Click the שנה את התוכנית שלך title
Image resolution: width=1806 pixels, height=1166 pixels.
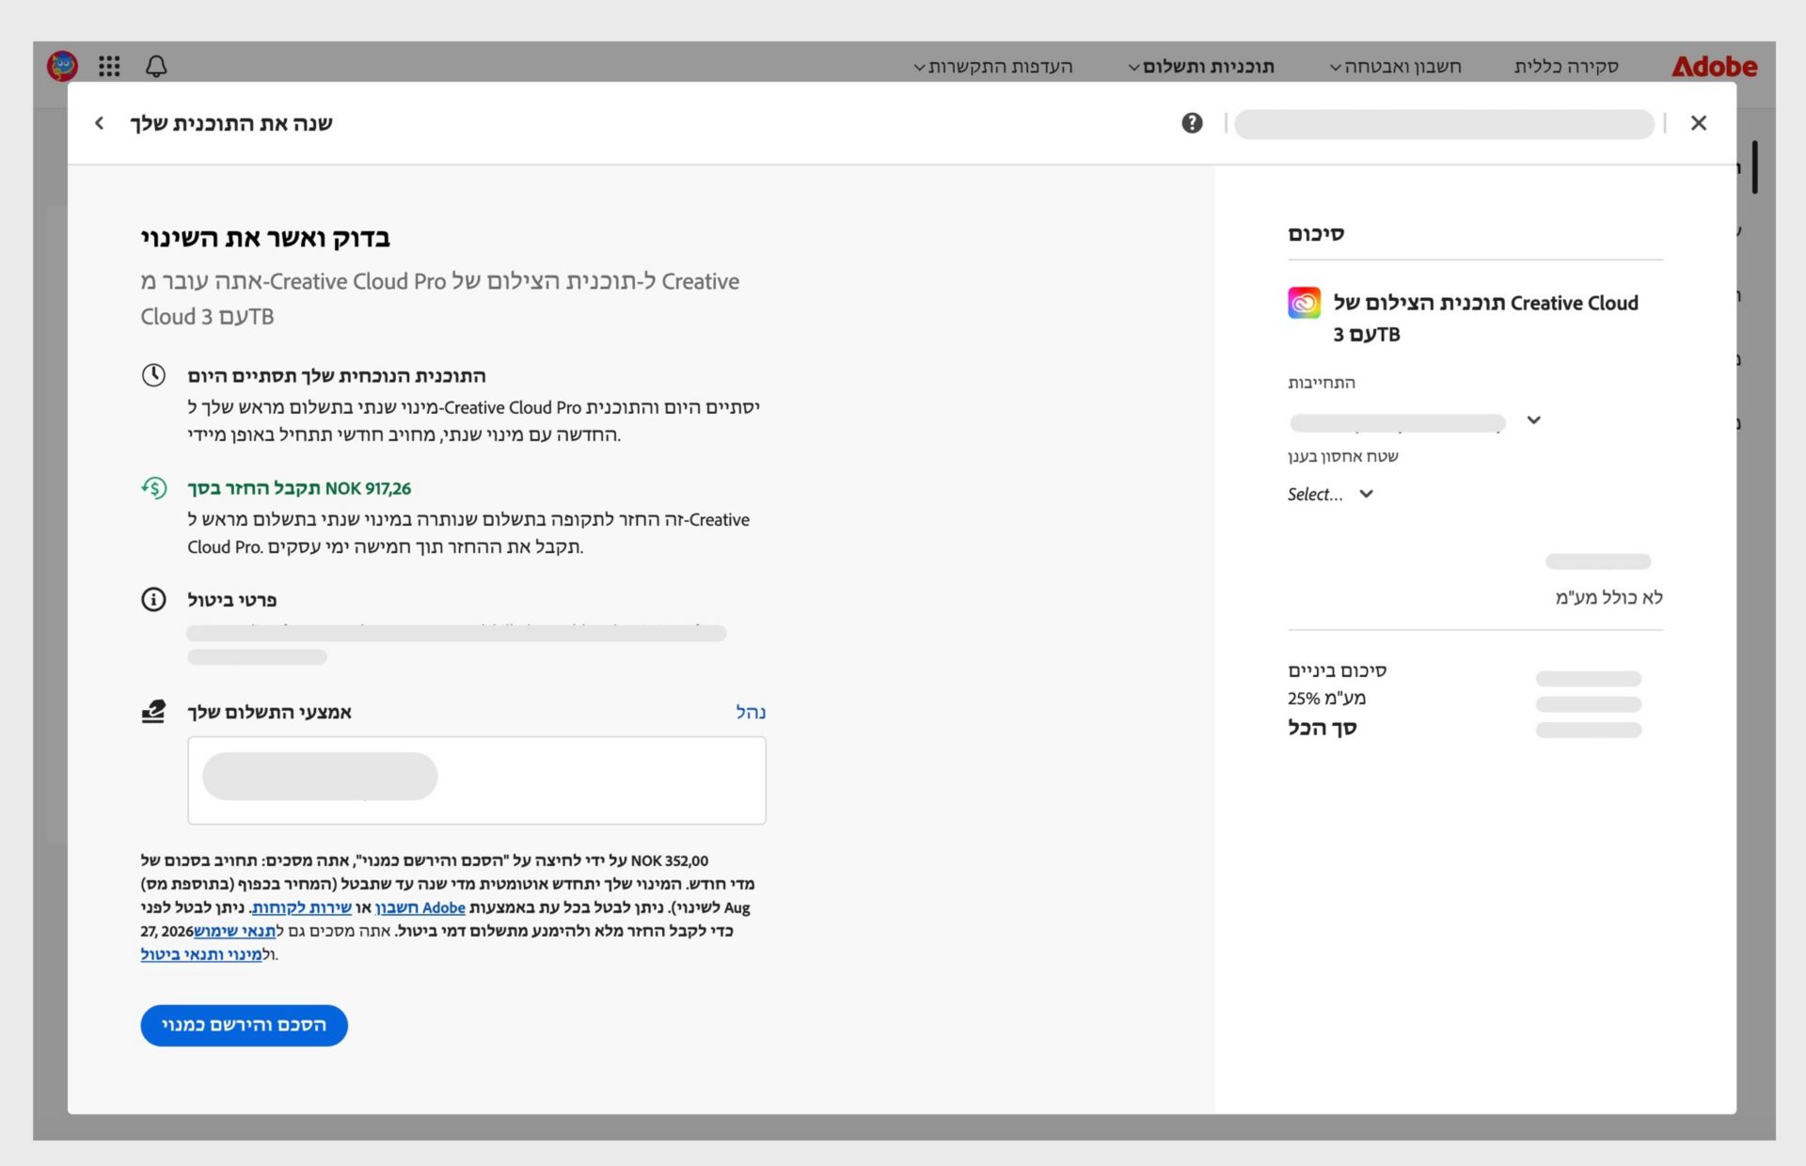point(231,123)
